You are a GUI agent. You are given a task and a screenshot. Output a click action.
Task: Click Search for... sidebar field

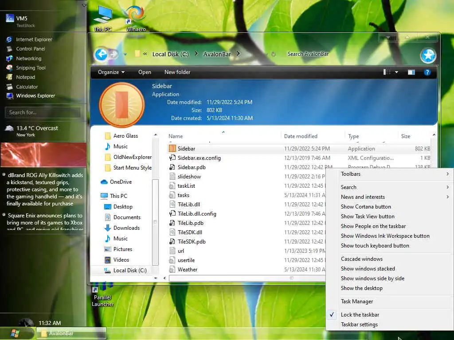(x=43, y=112)
